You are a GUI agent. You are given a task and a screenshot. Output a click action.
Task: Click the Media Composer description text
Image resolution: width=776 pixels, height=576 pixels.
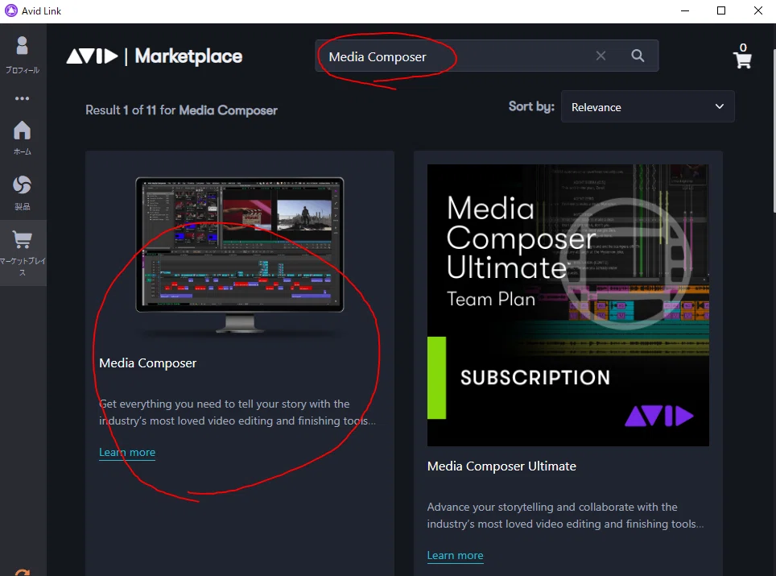click(x=237, y=412)
